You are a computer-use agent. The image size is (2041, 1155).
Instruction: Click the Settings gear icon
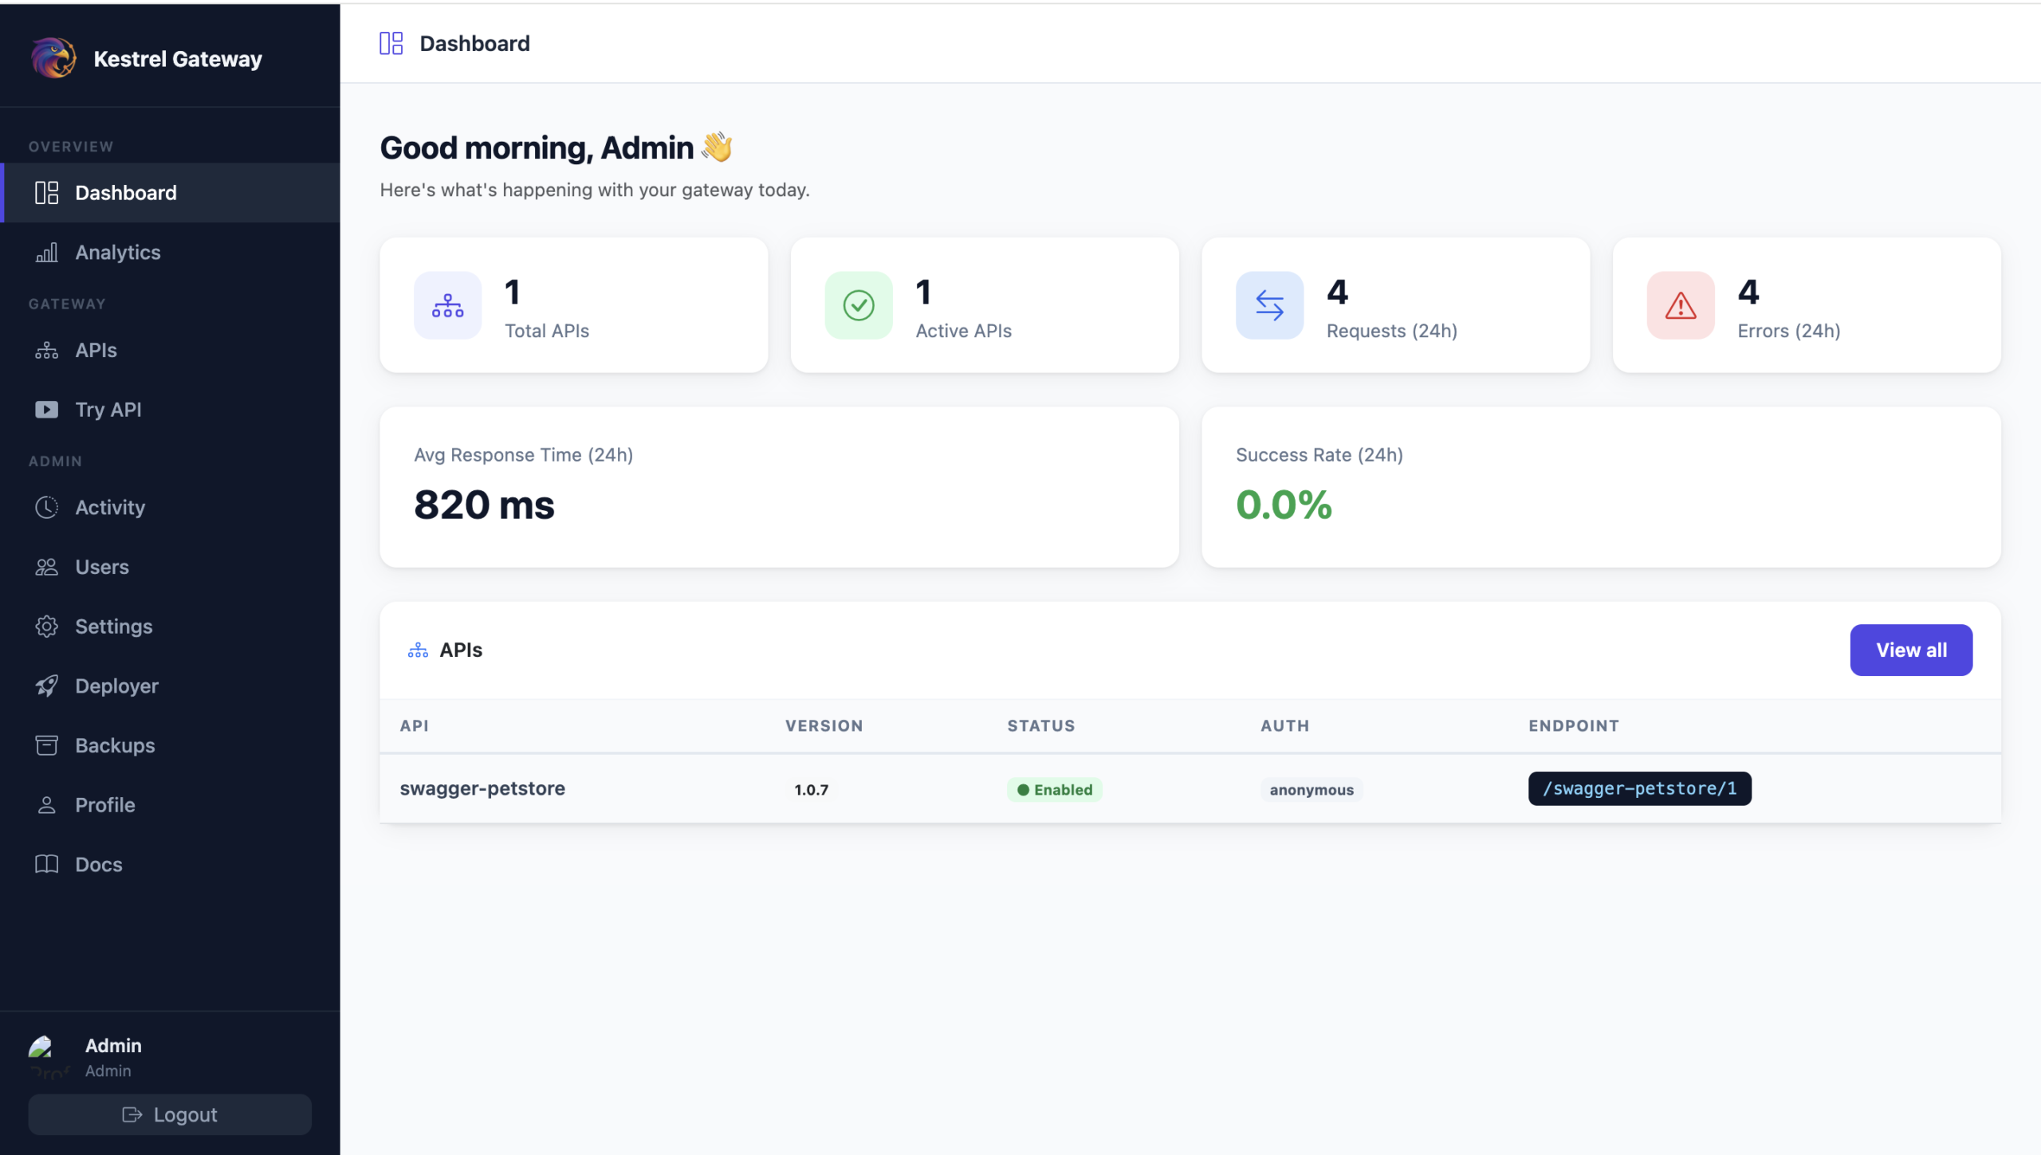[46, 627]
